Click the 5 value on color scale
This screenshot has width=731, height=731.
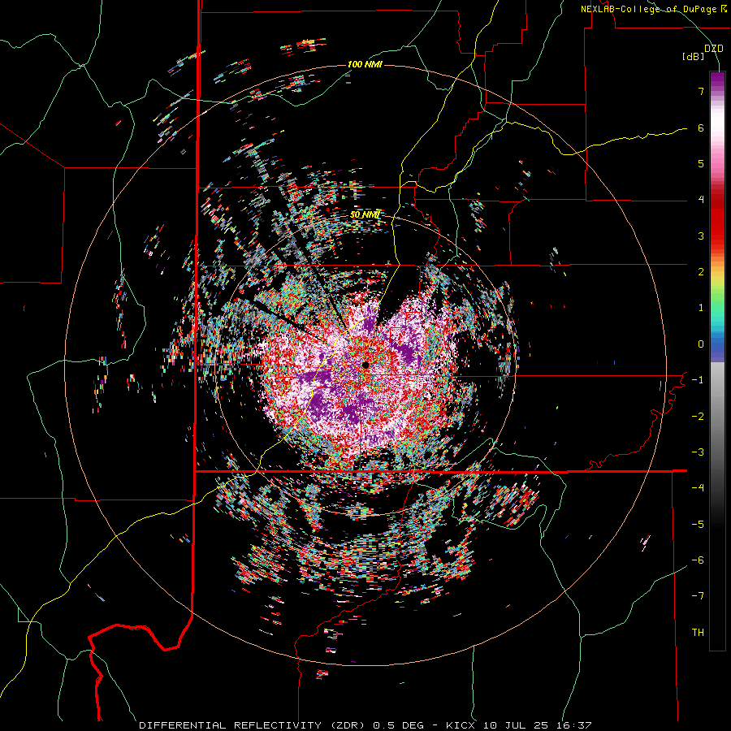tap(701, 163)
